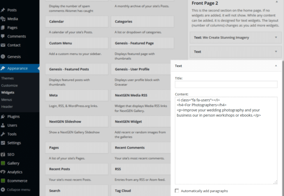Collapse the Front Page 2 widget area

tap(277, 2)
